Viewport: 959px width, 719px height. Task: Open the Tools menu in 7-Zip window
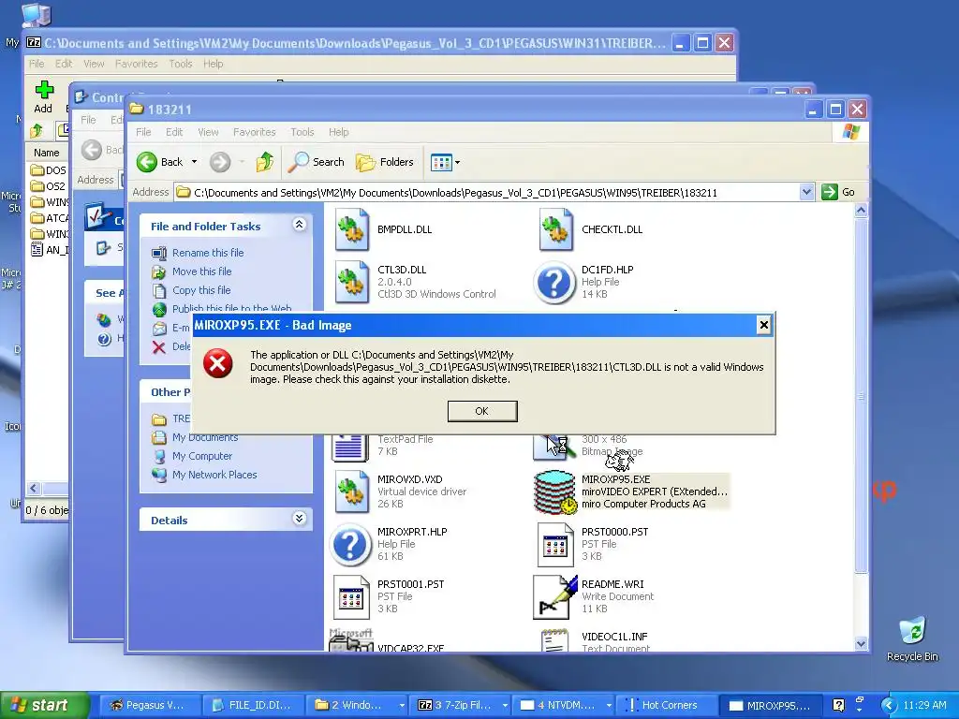181,64
